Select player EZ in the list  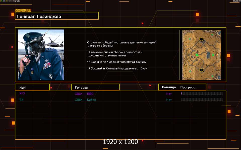22,99
